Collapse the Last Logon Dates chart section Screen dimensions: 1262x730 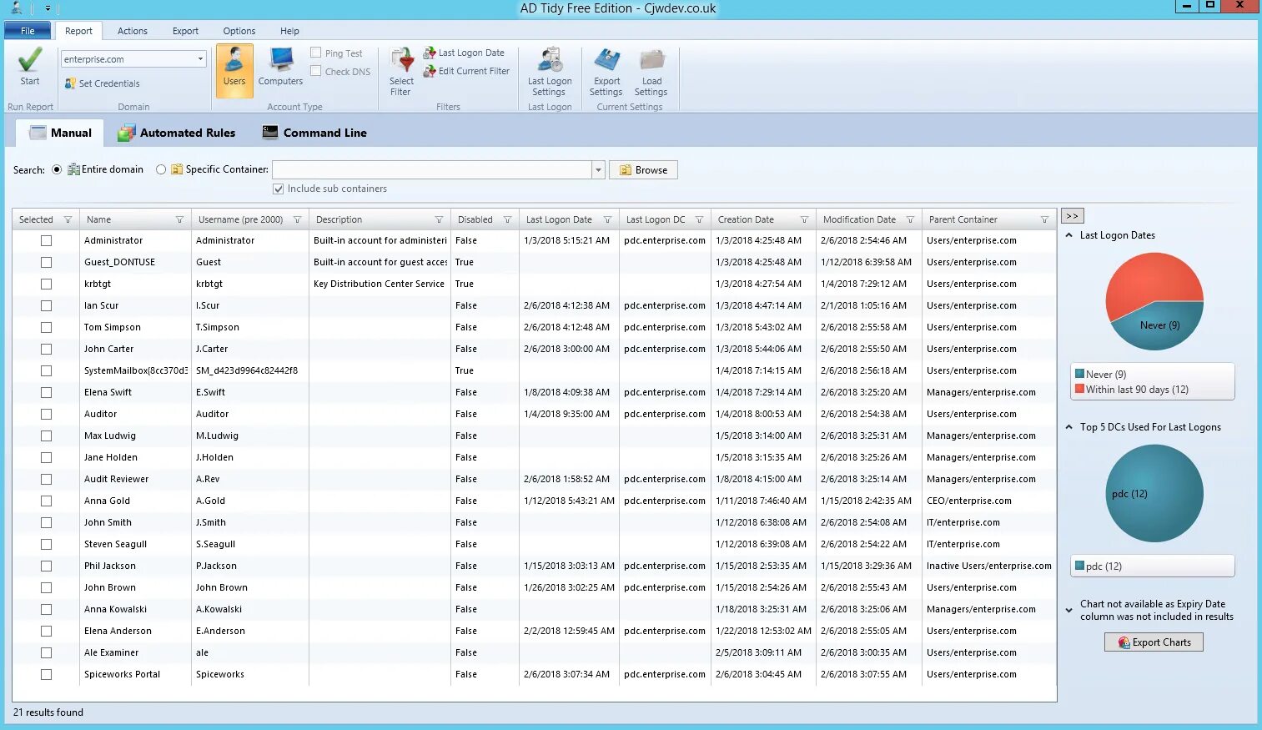(x=1069, y=235)
